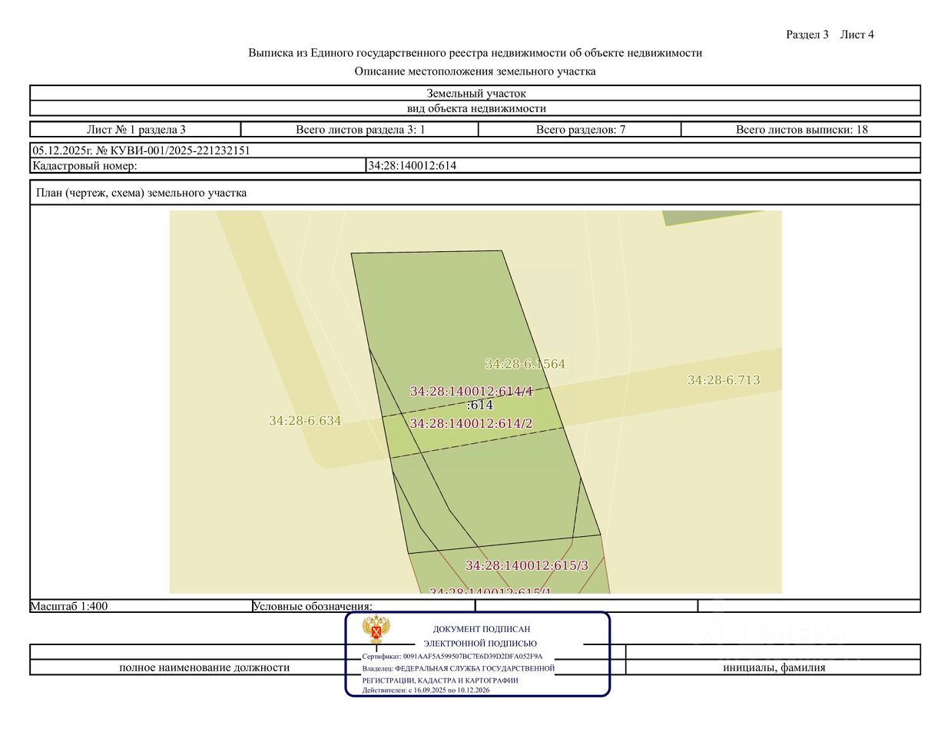Select the subtitle 'Описание местоположения земельного участка'

click(x=475, y=71)
